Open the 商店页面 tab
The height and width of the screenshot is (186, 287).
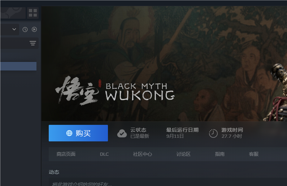click(x=66, y=154)
